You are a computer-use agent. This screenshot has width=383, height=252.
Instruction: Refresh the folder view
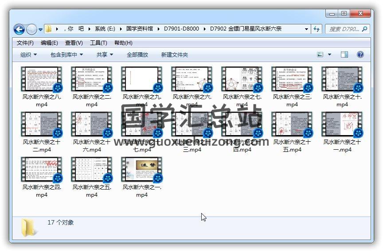point(317,29)
